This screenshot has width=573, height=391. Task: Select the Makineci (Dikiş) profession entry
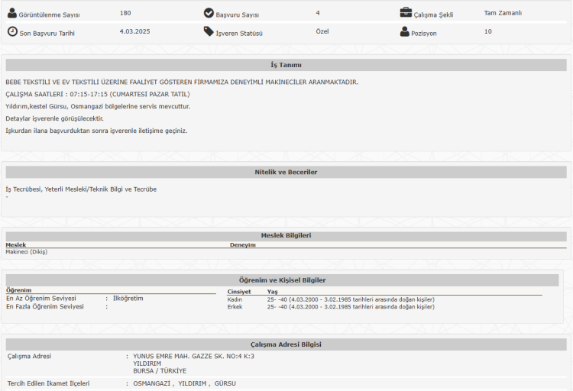coord(27,252)
